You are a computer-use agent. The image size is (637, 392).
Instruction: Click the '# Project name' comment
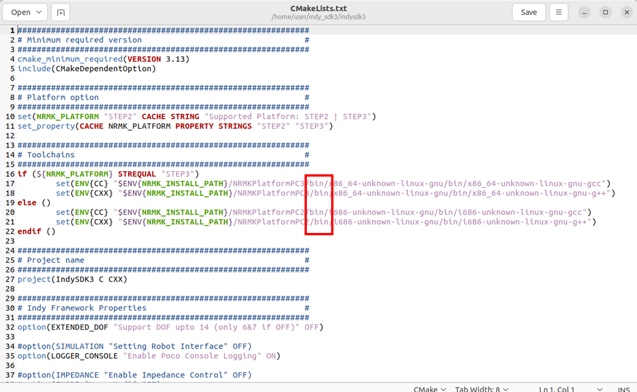point(51,260)
